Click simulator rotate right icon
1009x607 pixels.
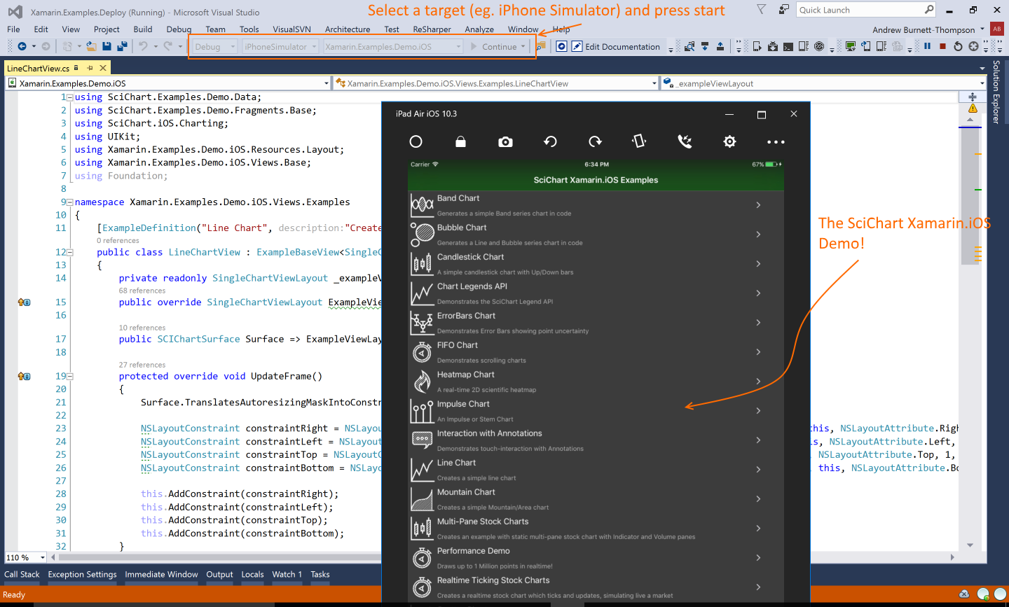(595, 141)
